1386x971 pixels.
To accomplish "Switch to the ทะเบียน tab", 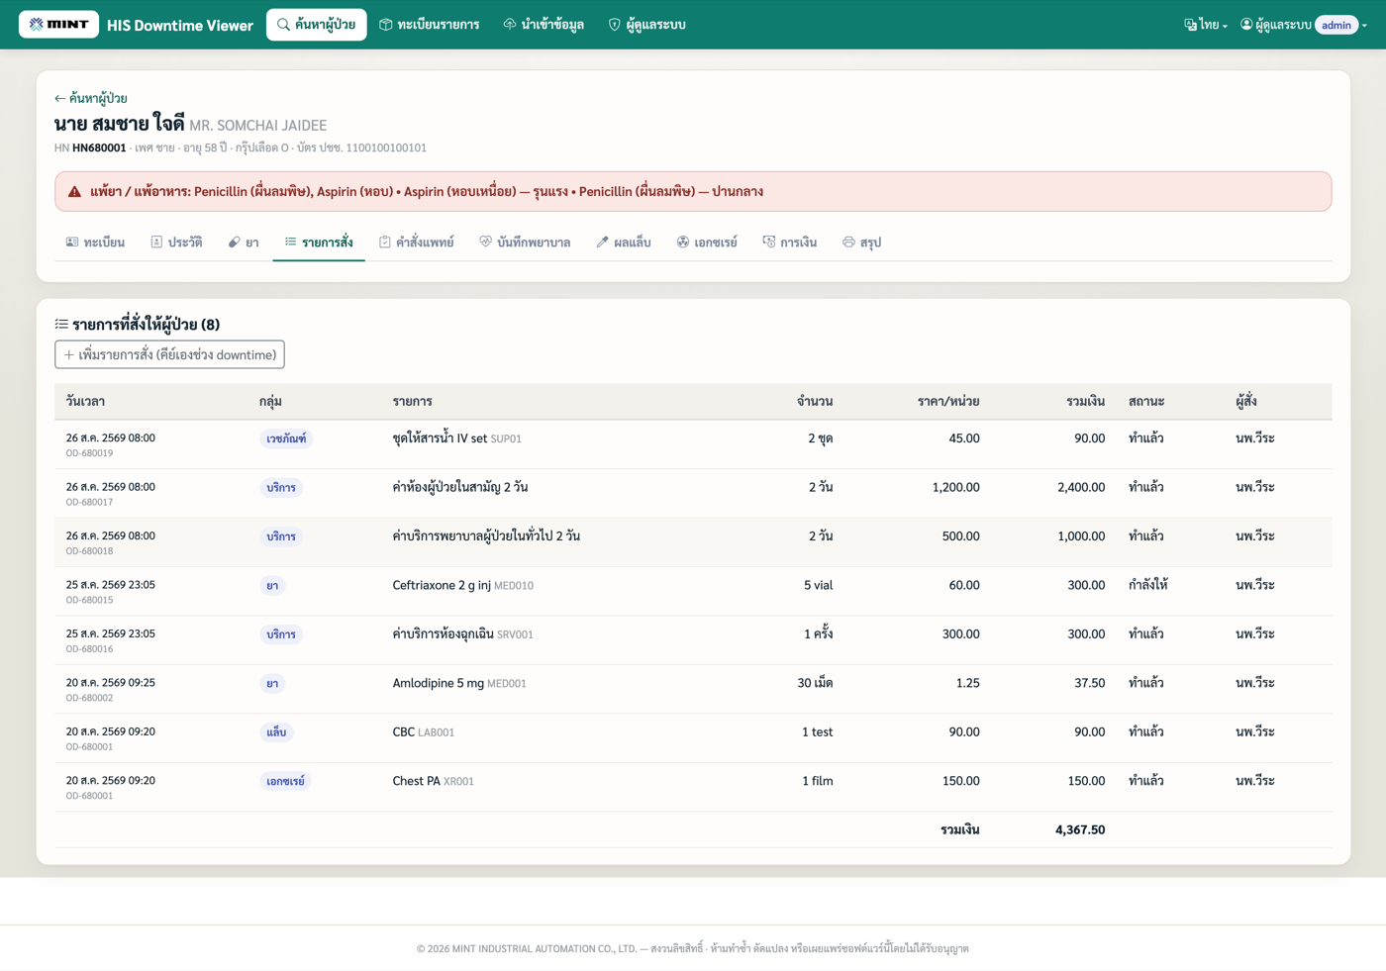I will (x=95, y=243).
